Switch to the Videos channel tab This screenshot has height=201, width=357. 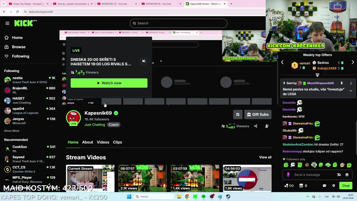point(103,142)
